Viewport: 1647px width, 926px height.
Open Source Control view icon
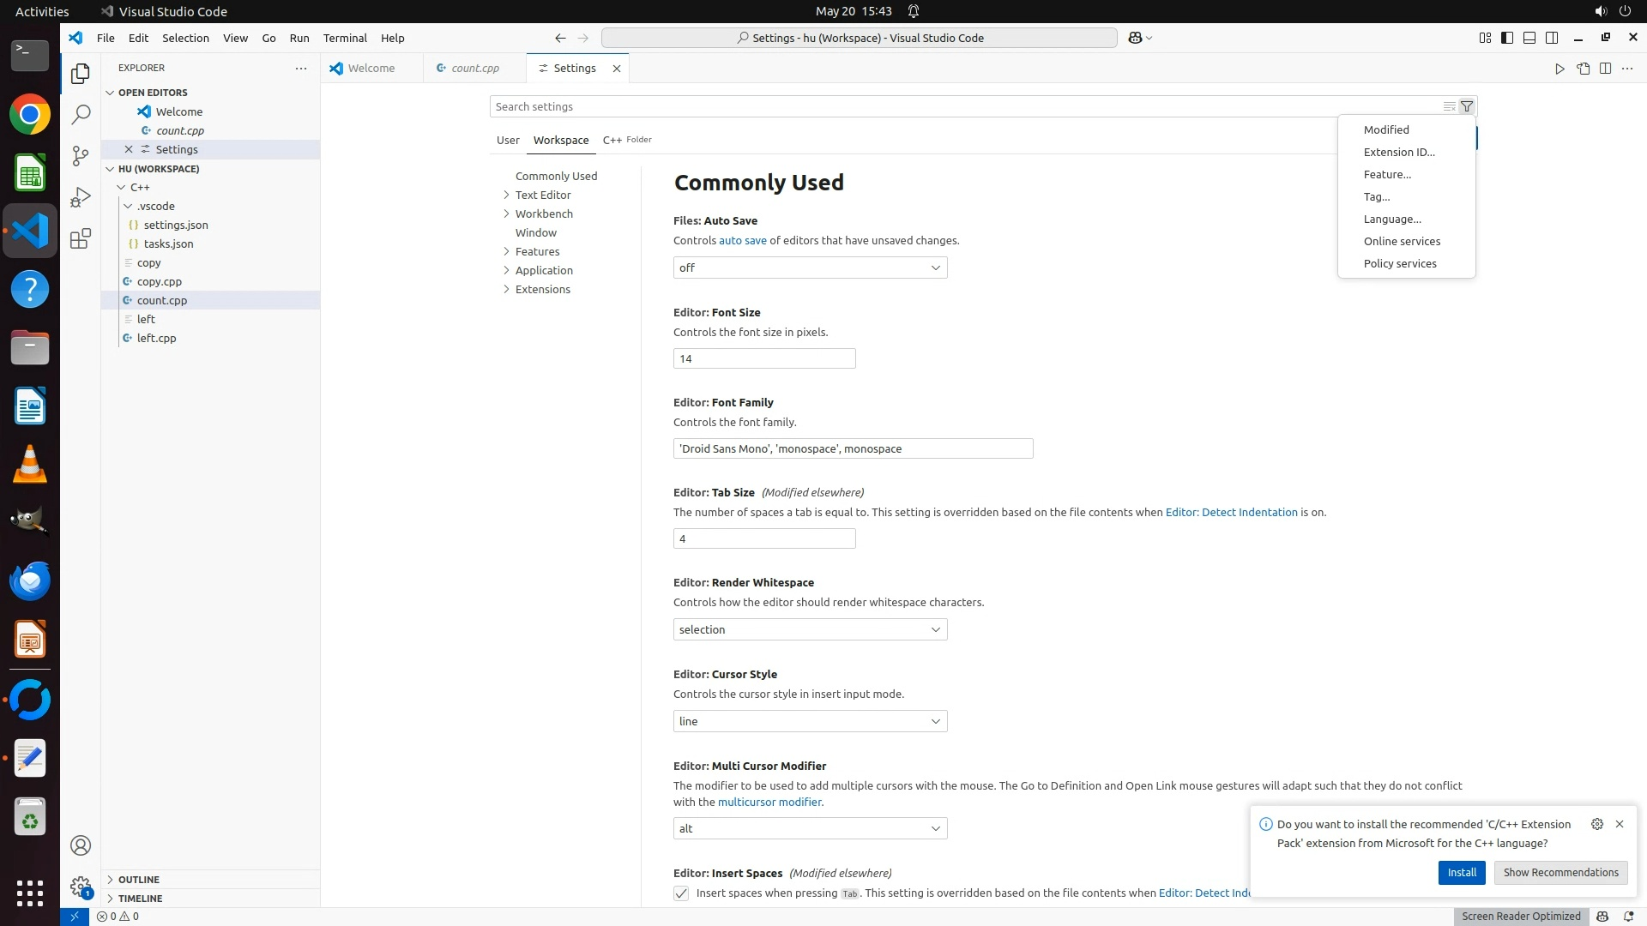81,155
